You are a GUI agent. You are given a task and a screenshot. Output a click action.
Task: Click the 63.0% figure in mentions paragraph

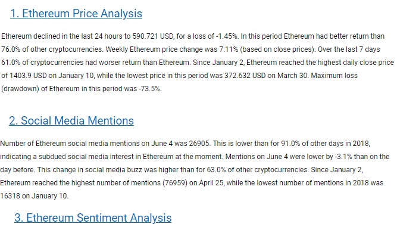click(x=216, y=170)
